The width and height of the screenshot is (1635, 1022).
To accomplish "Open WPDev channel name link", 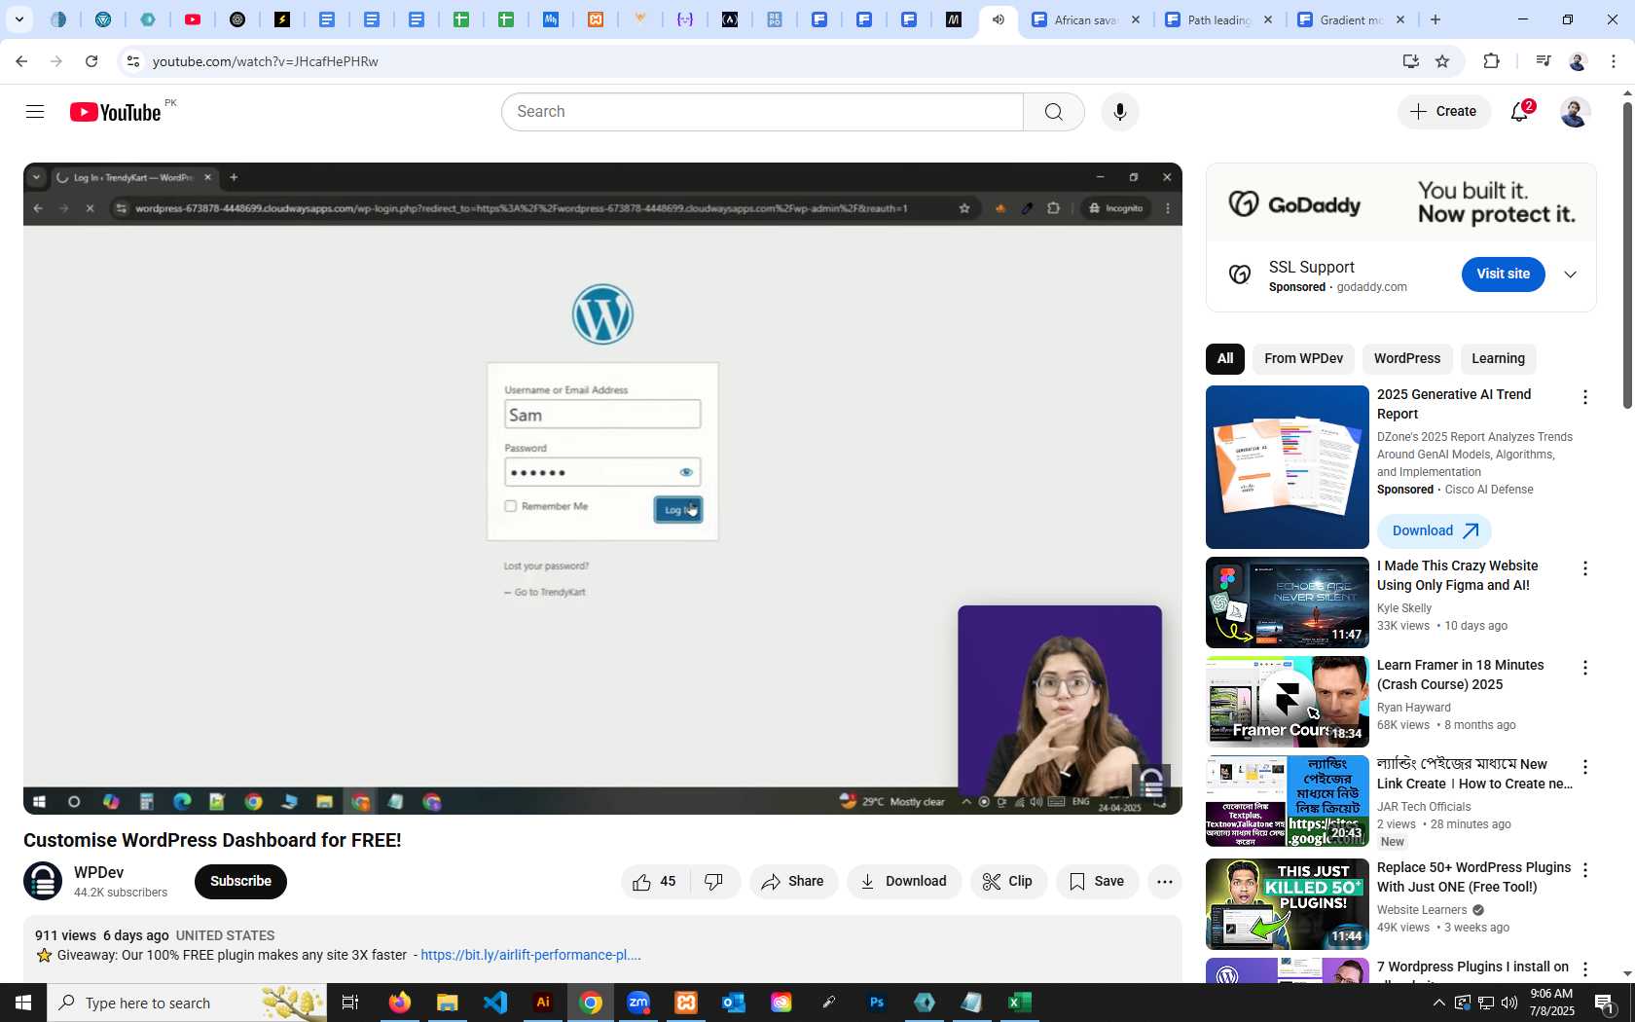I will tap(98, 873).
